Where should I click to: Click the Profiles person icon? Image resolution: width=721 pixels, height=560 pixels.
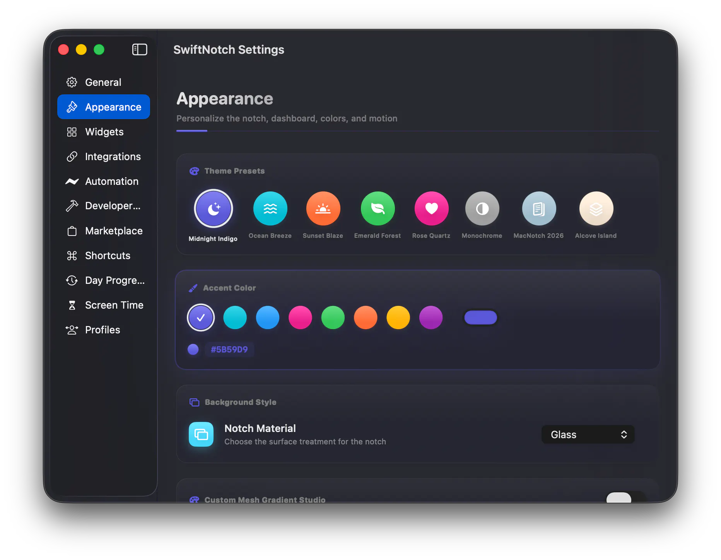point(72,330)
